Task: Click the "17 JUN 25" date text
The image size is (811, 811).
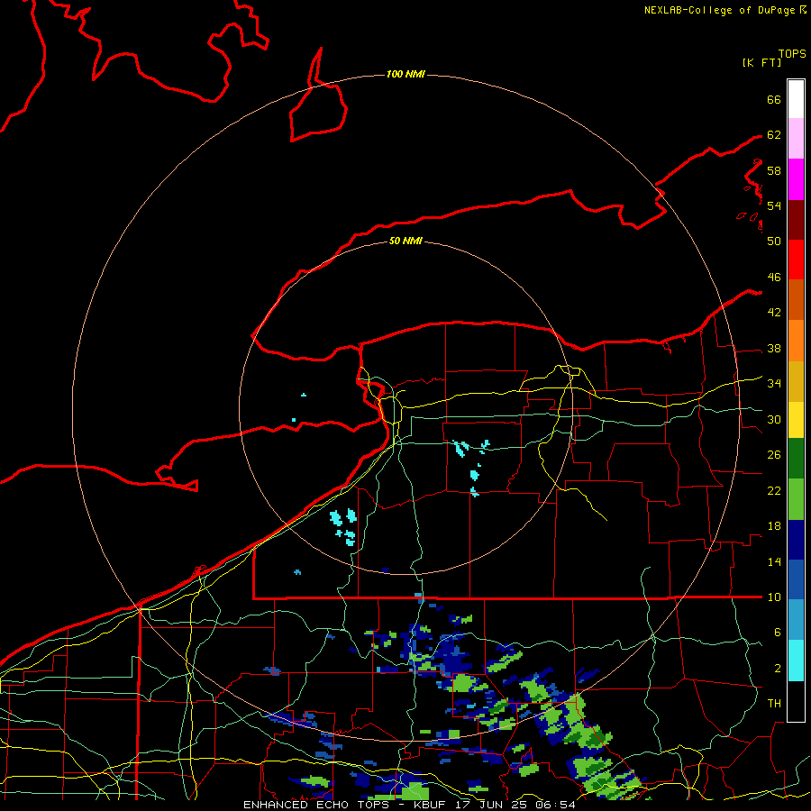Action: click(x=490, y=805)
